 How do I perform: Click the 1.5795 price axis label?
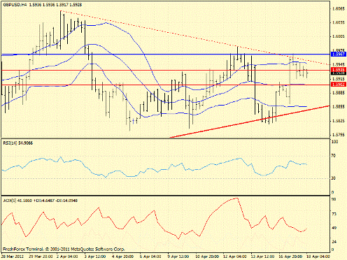coord(338,135)
